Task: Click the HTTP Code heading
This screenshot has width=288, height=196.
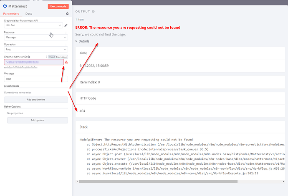Action: tap(88, 98)
